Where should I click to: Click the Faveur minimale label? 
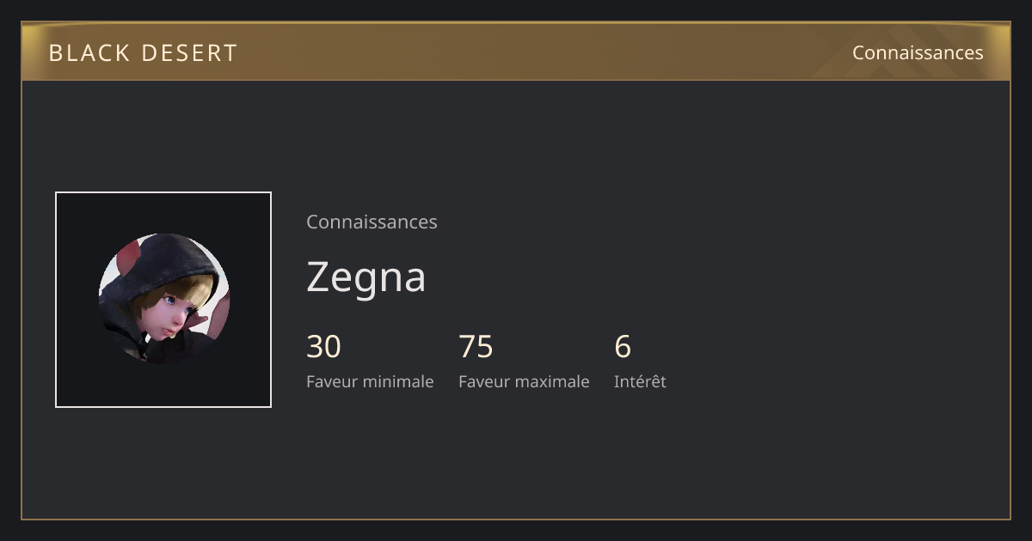(x=370, y=381)
